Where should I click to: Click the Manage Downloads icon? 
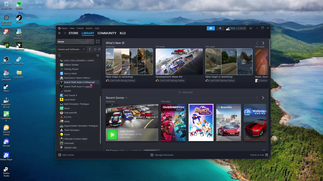pyautogui.click(x=152, y=155)
